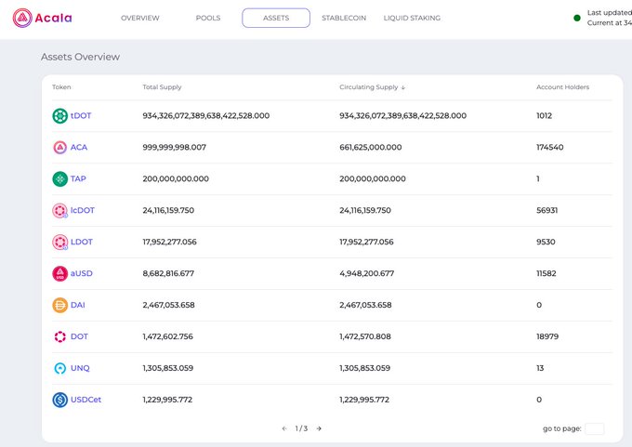Open the TAP token link
Viewport: 632px width, 447px height.
tap(78, 178)
